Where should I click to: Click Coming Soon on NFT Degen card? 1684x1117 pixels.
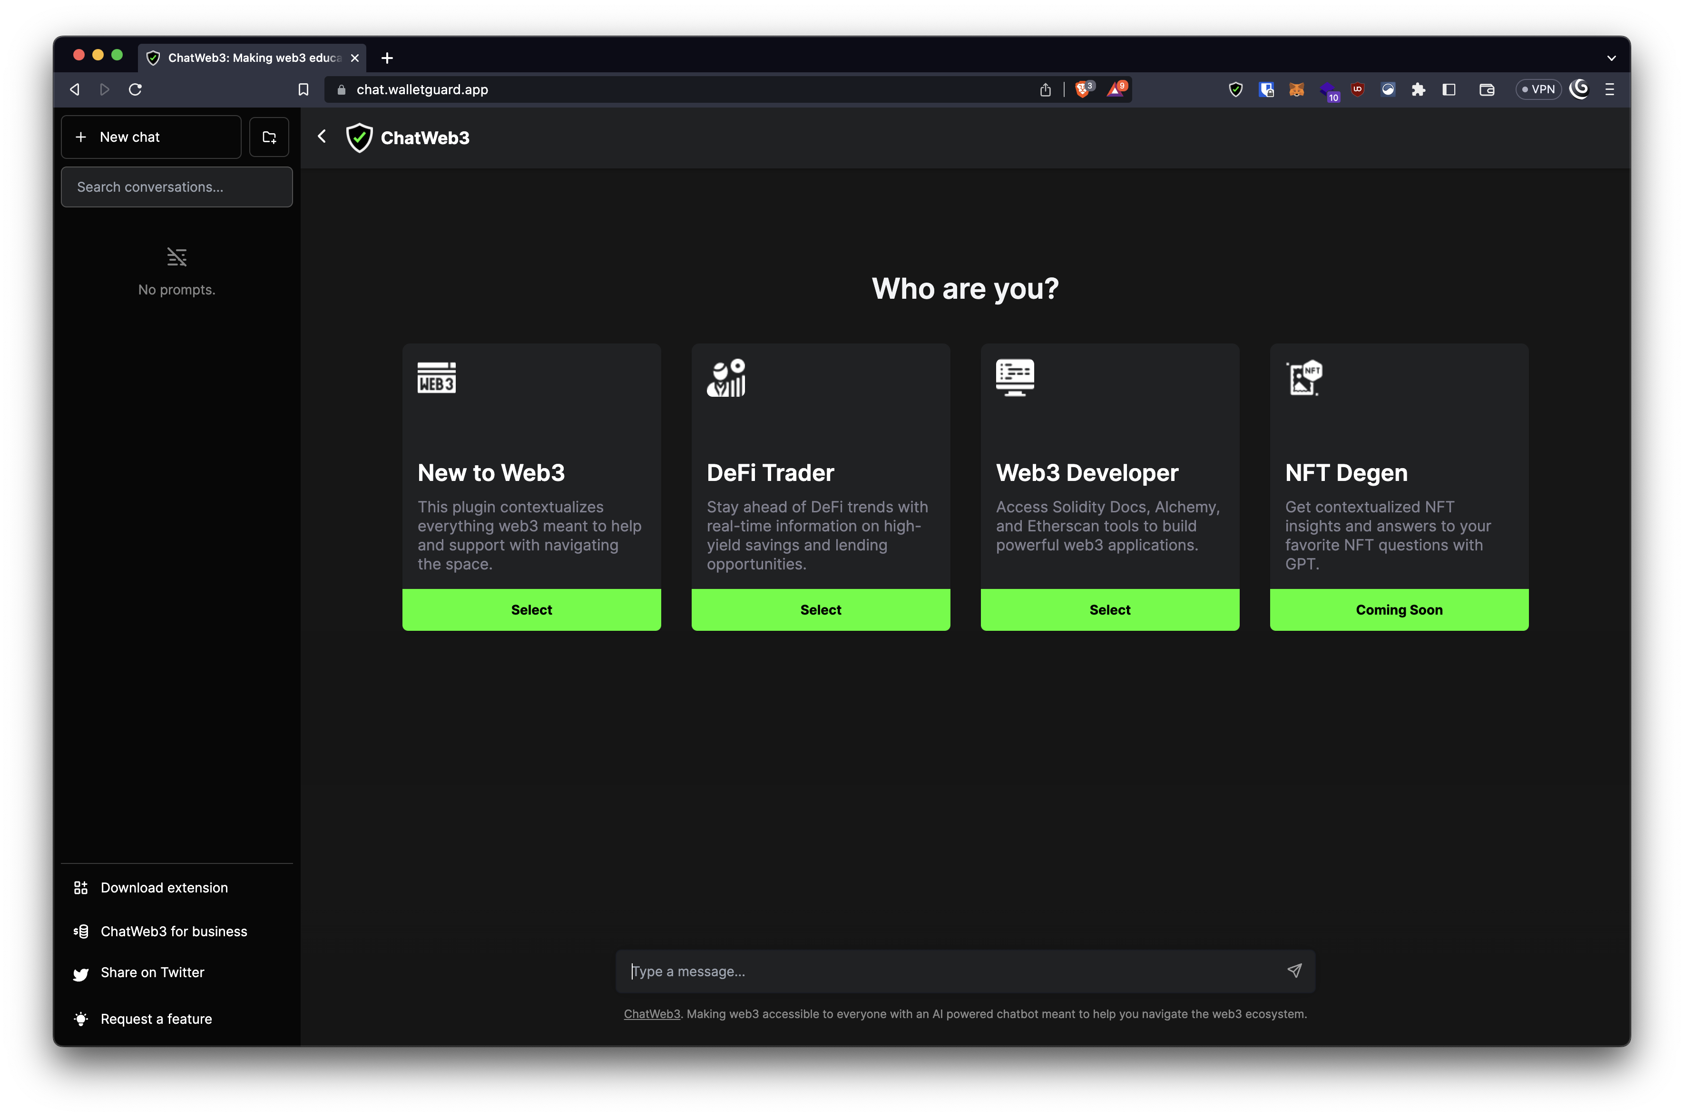(1399, 610)
